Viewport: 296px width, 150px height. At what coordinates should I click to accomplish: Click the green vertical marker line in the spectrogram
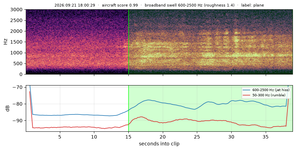[x=129, y=42]
